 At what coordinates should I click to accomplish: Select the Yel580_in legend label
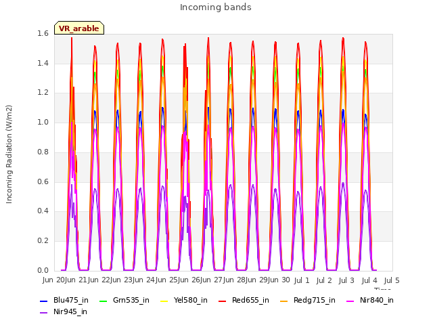tap(191, 301)
